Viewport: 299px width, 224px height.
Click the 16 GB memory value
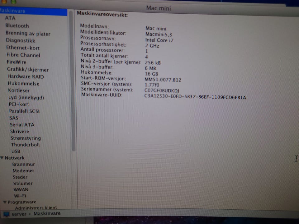coord(151,74)
